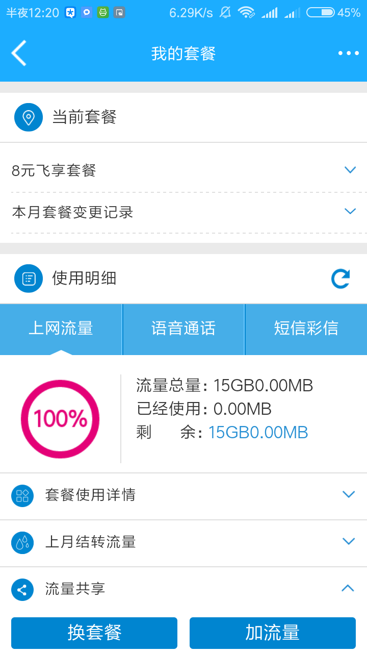Refresh usage details with the reload icon
367x653 pixels.
[x=340, y=279]
